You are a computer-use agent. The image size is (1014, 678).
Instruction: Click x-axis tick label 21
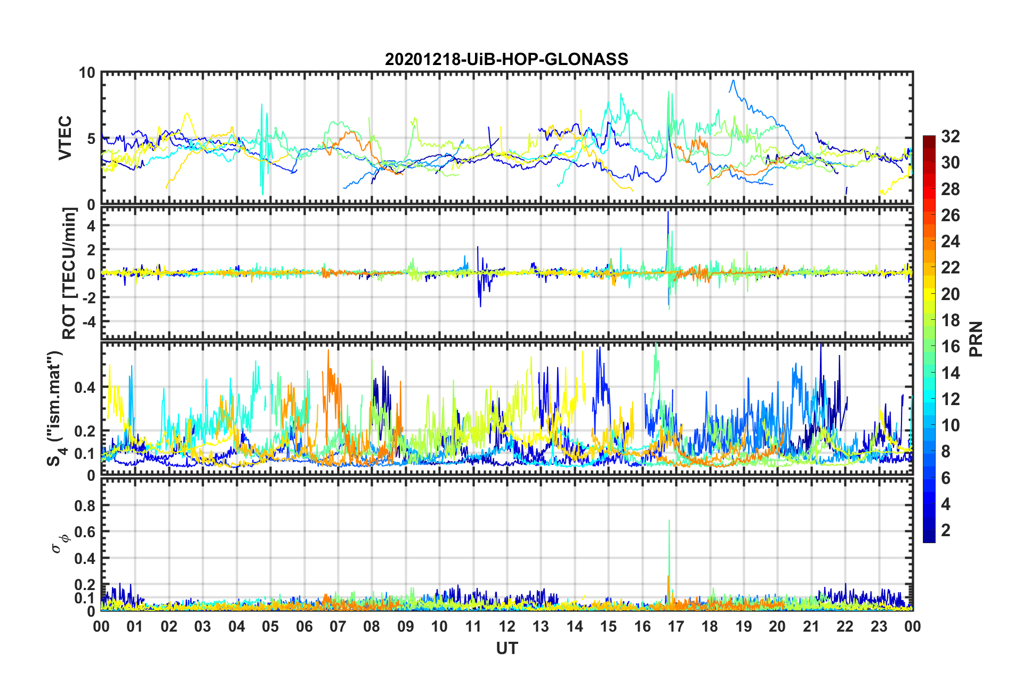pyautogui.click(x=811, y=626)
